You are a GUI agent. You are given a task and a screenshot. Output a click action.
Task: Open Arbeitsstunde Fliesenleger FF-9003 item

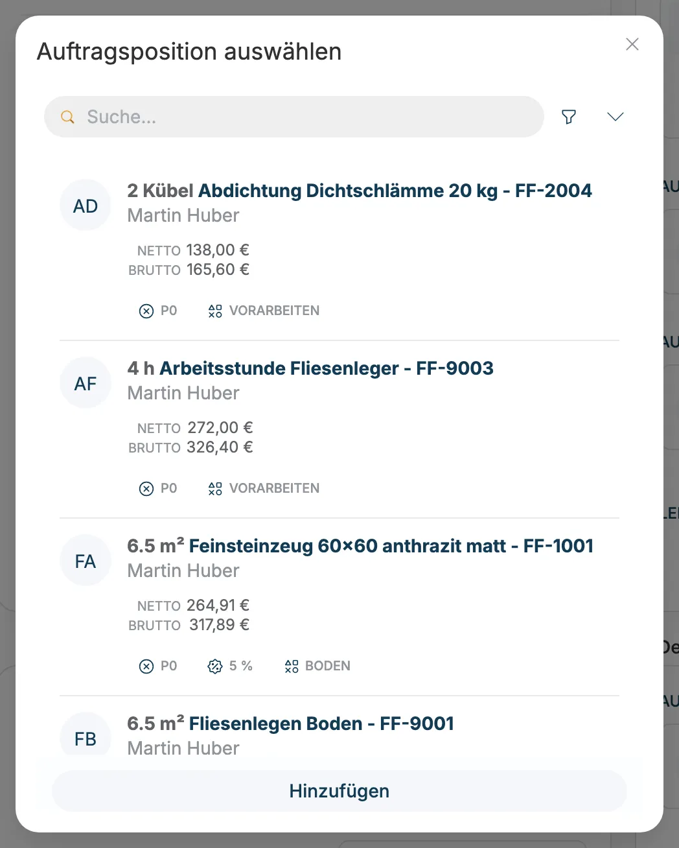click(x=310, y=368)
